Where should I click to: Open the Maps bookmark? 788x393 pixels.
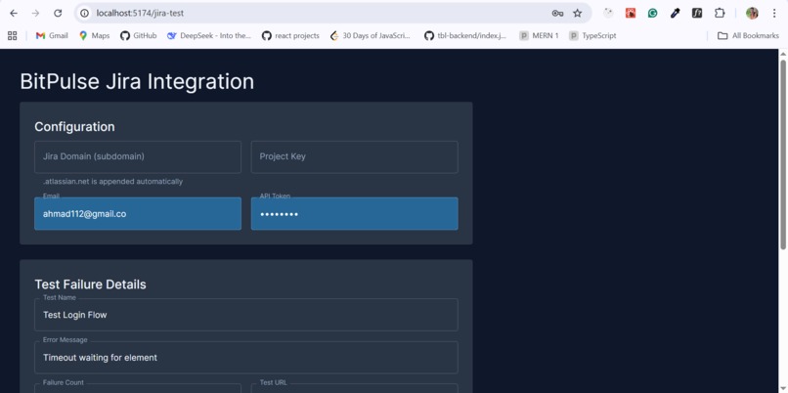point(95,35)
